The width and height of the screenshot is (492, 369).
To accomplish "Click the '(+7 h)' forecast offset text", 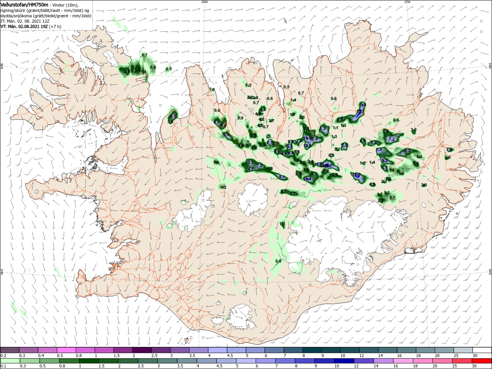I will [x=55, y=27].
